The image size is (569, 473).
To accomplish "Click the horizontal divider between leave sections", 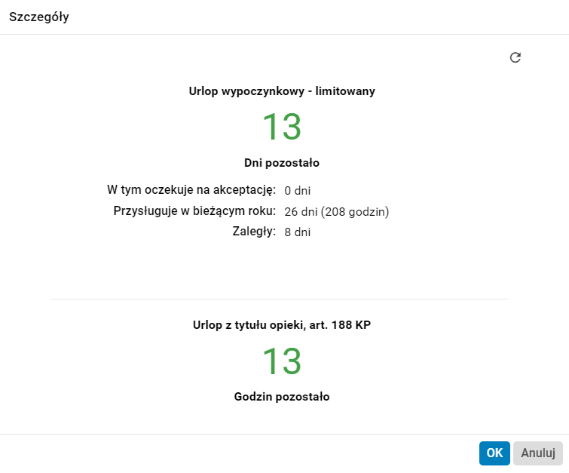I will tap(280, 299).
